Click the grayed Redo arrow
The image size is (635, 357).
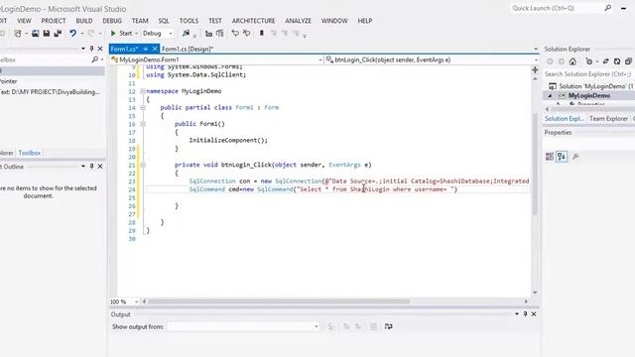90,33
